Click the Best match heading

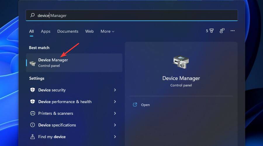[x=39, y=48]
